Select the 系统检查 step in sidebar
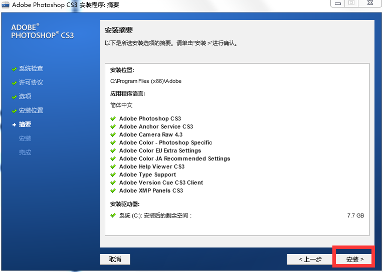The width and height of the screenshot is (383, 272). 31,68
